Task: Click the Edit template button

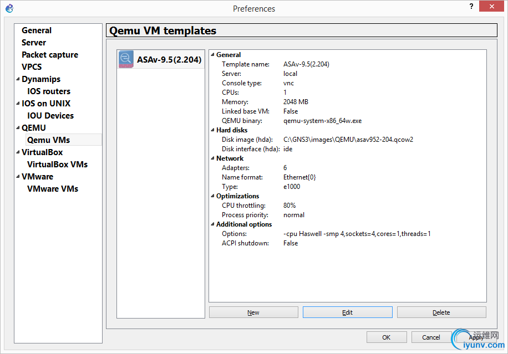Action: (347, 312)
